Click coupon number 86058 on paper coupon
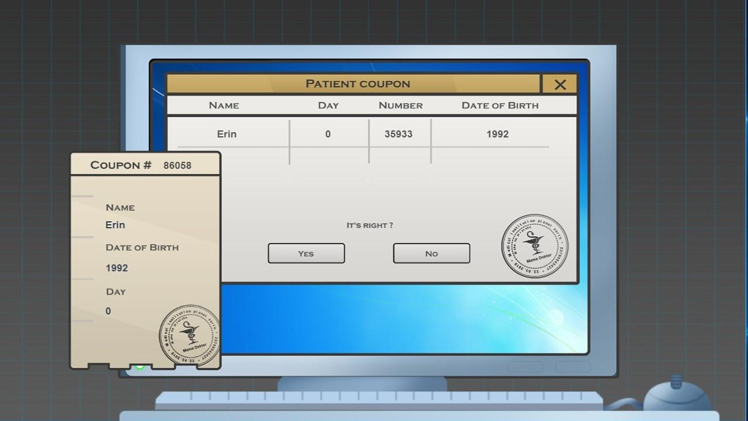The width and height of the screenshot is (748, 421). [177, 165]
